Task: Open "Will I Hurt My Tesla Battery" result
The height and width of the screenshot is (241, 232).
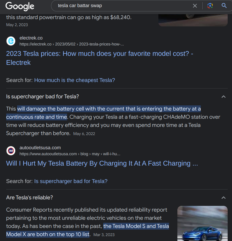Action: pos(102,163)
